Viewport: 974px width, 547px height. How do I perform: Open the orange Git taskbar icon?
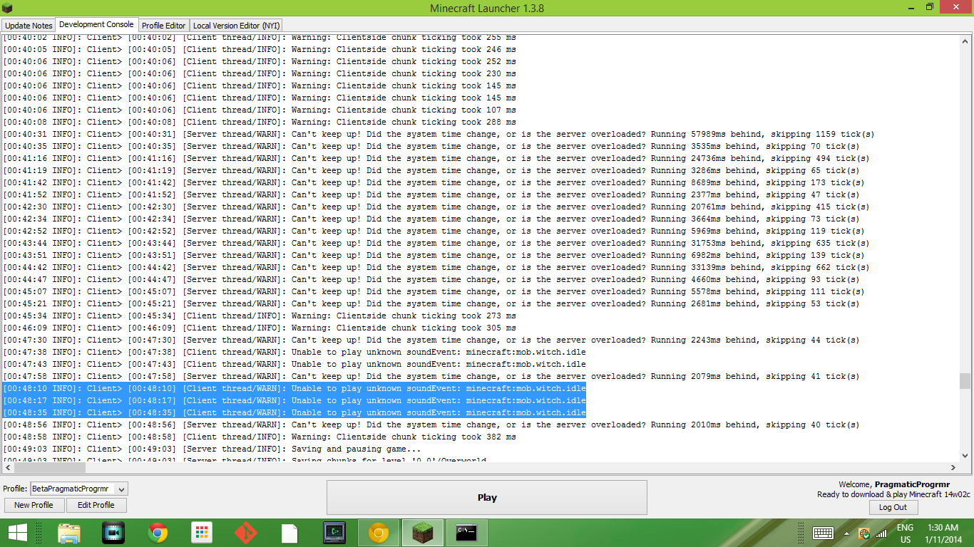246,532
